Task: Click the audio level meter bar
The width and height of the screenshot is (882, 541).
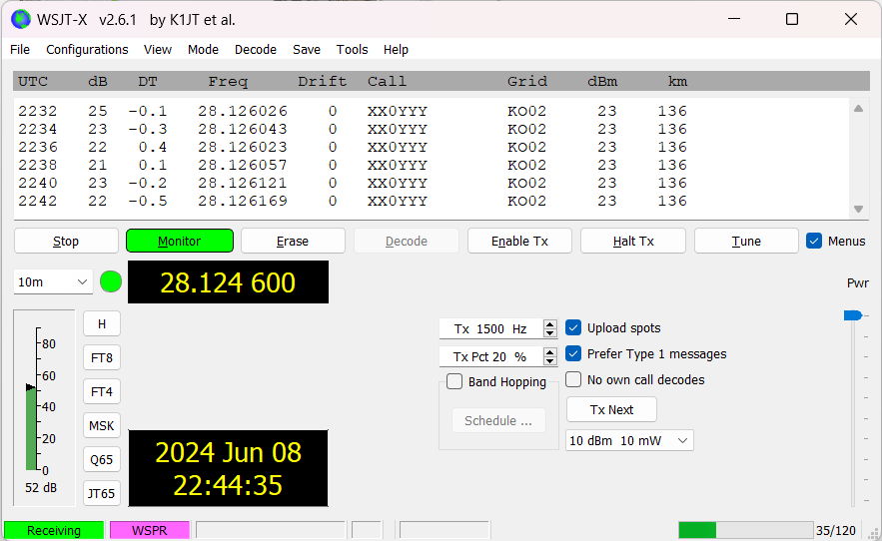Action: pos(31,428)
